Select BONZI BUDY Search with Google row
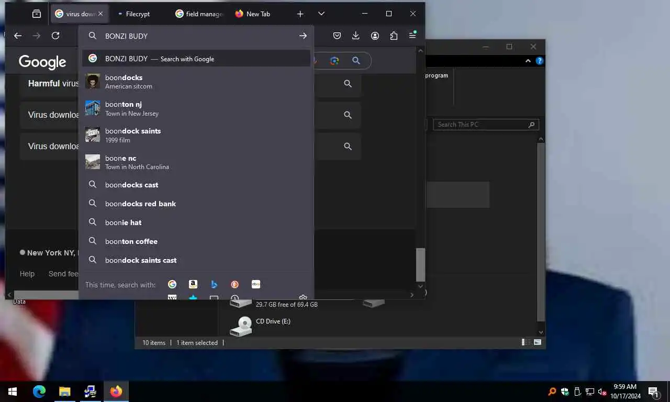This screenshot has height=402, width=670. coord(196,59)
